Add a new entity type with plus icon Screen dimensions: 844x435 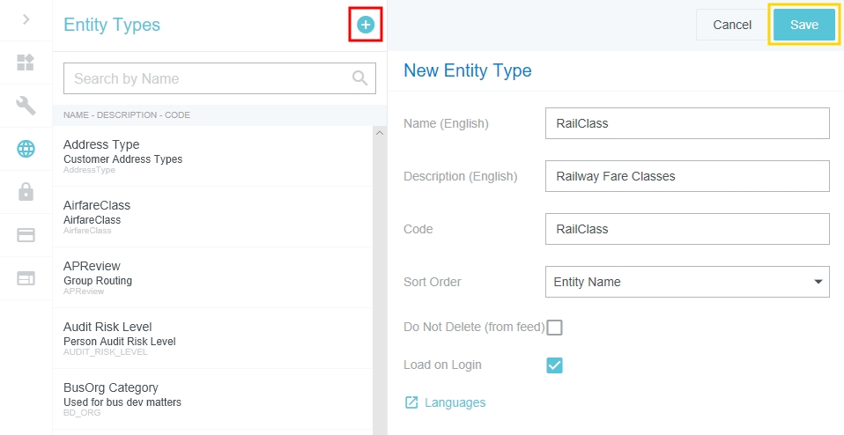click(365, 25)
